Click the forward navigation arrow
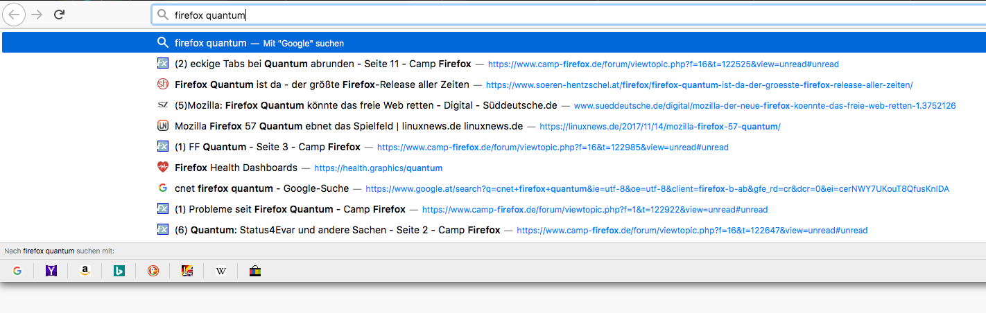 pos(37,14)
